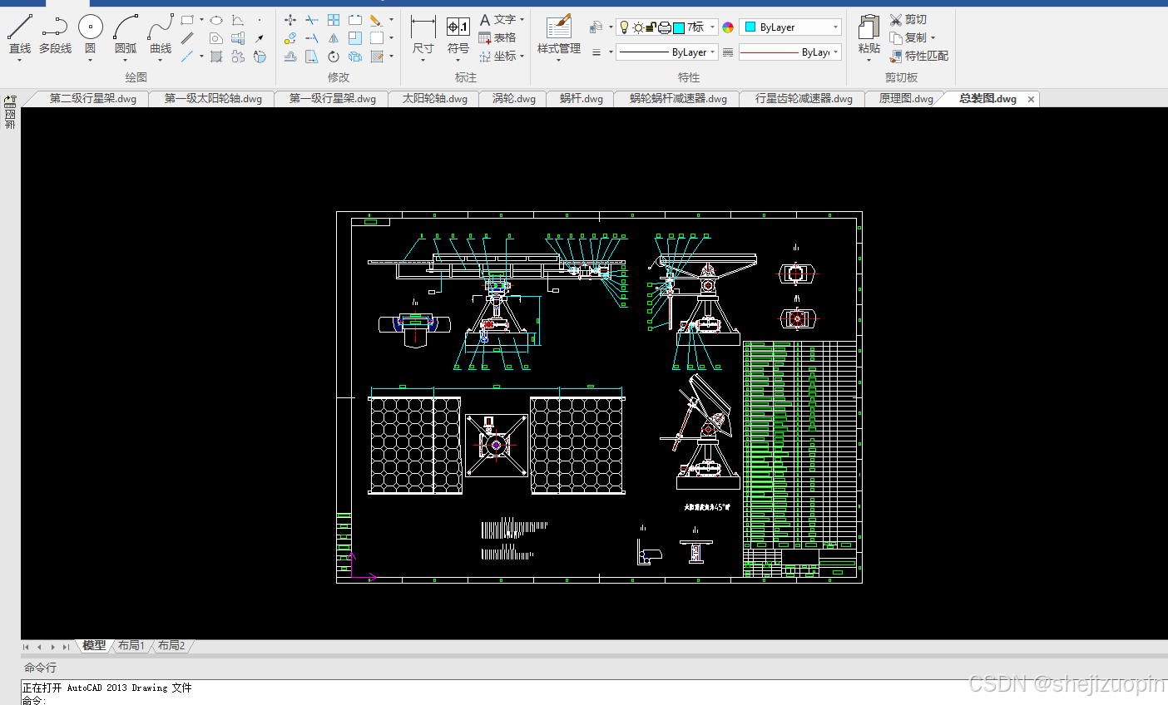The height and width of the screenshot is (705, 1168).
Task: Click the cyan layer color swatch
Action: pos(679,27)
